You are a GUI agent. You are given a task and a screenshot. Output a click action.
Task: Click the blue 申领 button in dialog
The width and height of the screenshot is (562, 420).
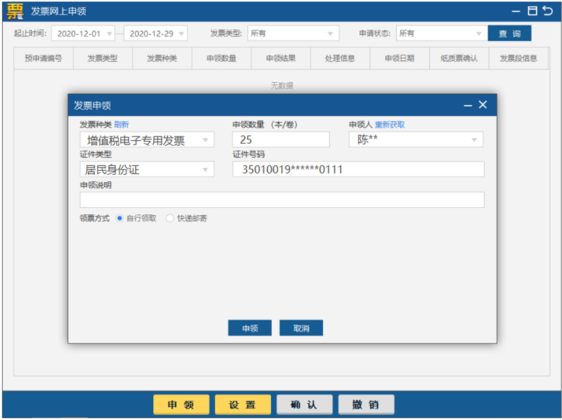pos(250,328)
